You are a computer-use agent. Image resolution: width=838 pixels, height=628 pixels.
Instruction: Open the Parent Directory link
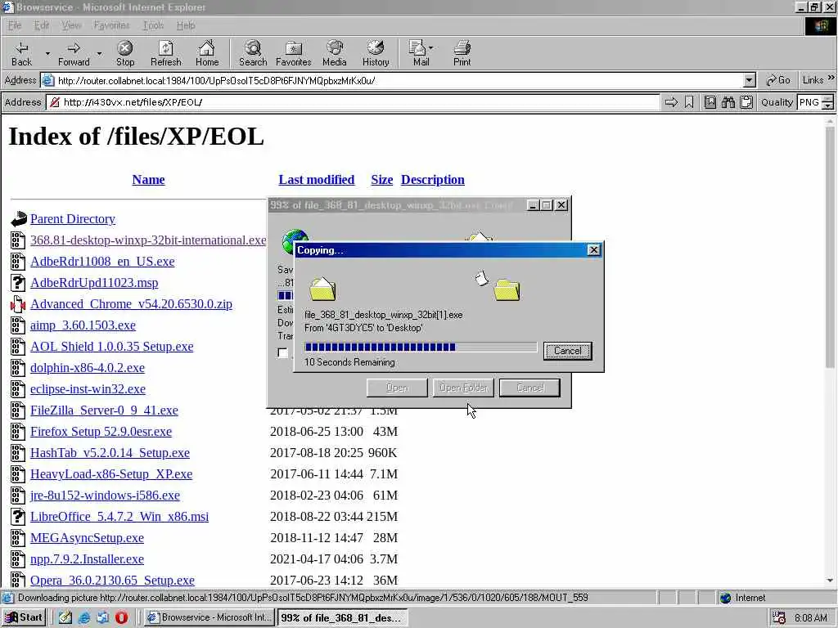coord(73,219)
